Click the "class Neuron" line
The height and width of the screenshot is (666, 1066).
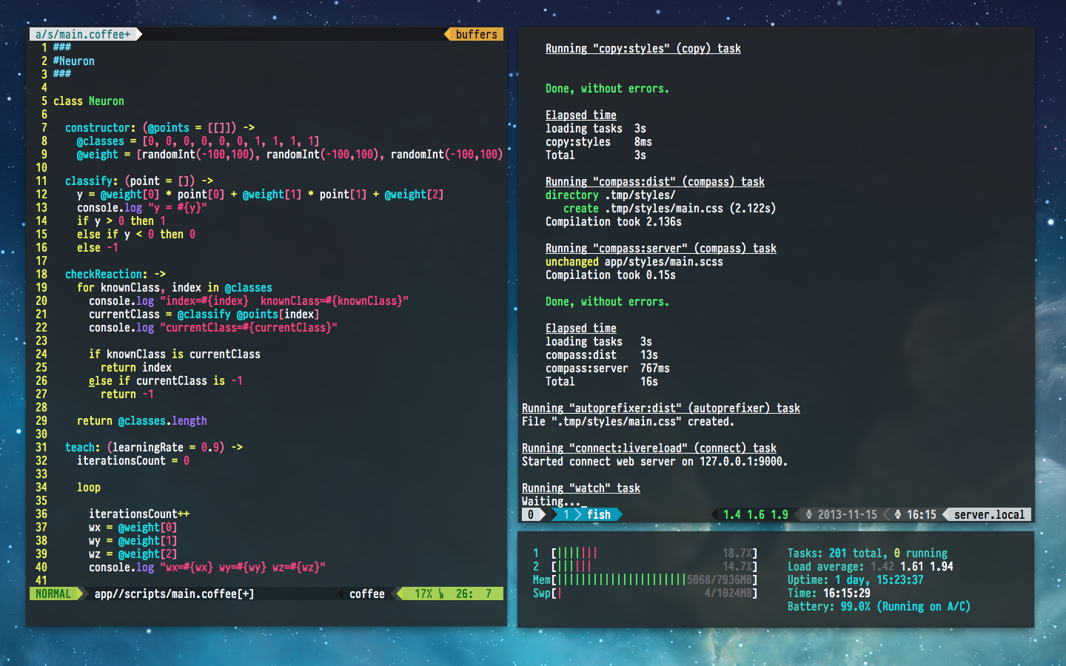point(89,101)
